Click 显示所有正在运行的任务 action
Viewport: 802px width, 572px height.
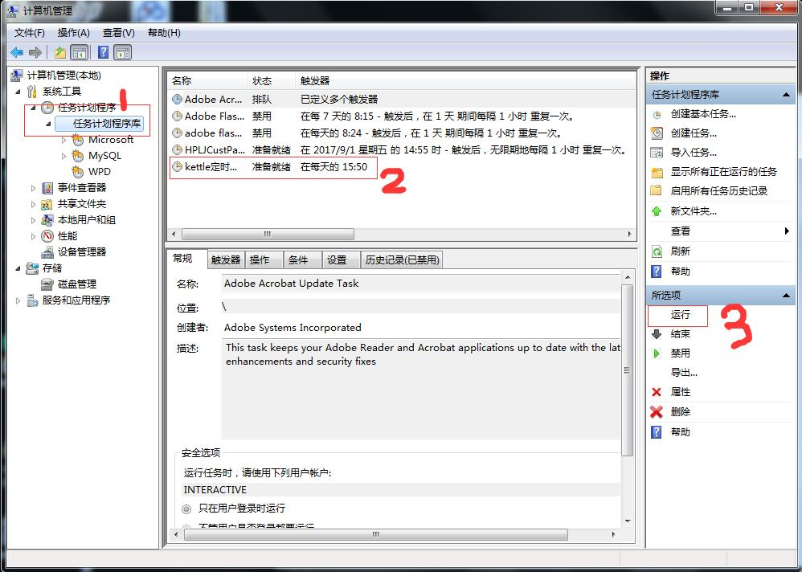[x=723, y=172]
